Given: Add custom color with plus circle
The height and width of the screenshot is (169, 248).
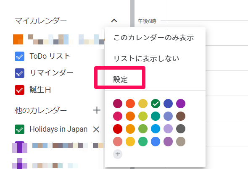Looking at the screenshot, I should 118,154.
